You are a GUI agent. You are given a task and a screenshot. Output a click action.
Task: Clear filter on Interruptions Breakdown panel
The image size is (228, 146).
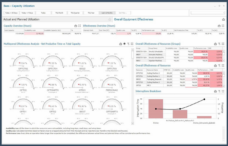(x=219, y=91)
